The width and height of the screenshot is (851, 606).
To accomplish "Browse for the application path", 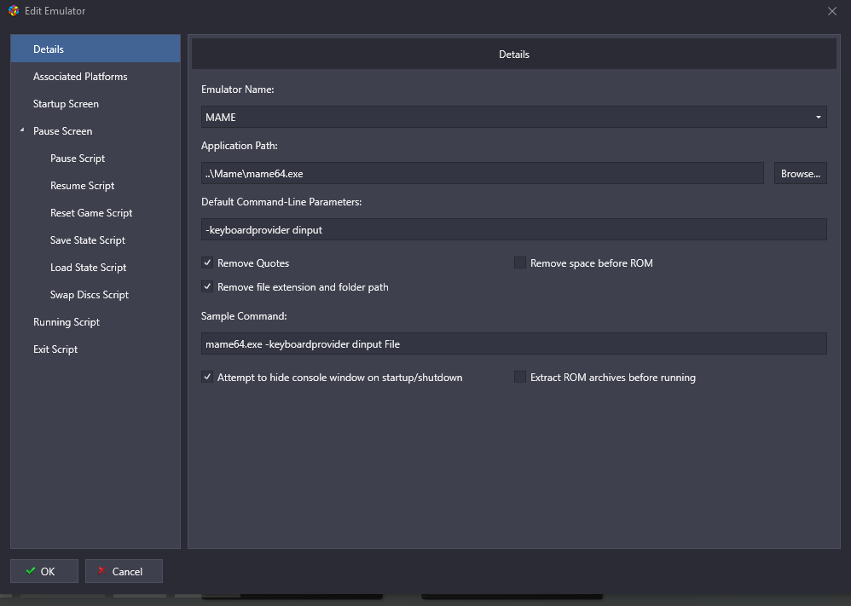I will pyautogui.click(x=801, y=174).
